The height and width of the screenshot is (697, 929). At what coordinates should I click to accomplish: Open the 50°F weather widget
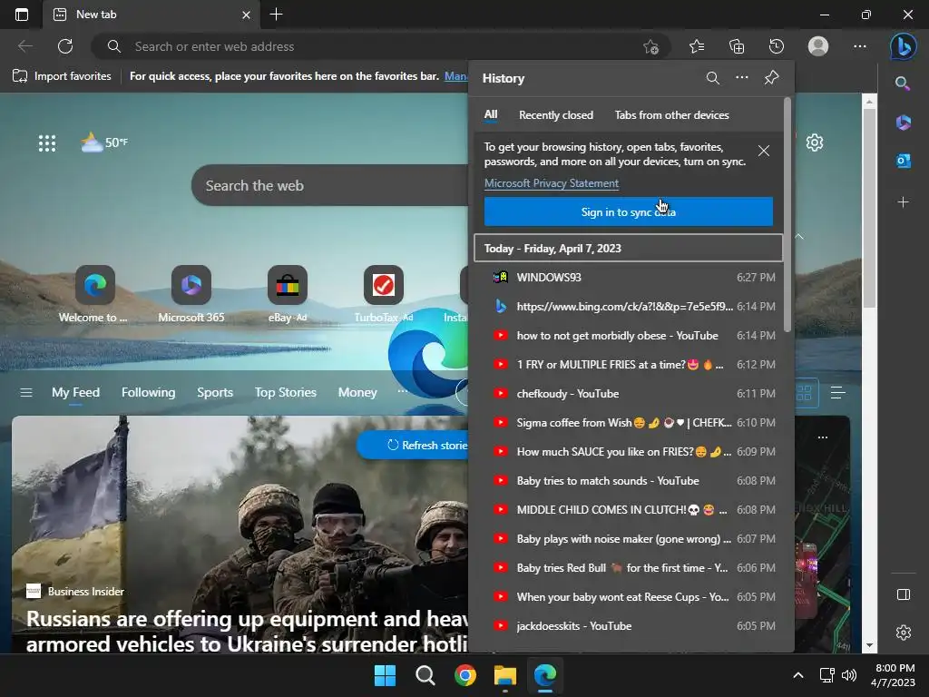[x=104, y=142]
